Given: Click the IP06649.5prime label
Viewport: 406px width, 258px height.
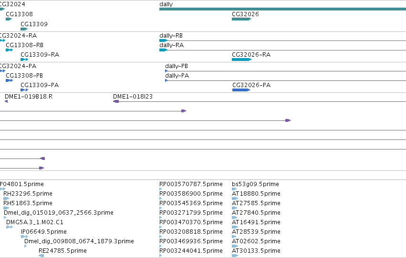Looking at the screenshot, I should pos(44,232).
